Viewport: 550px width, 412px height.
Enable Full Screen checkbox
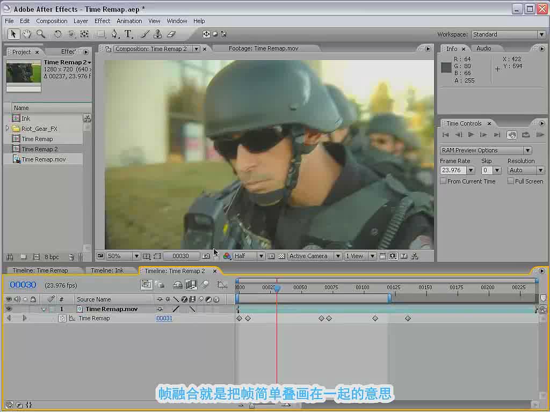[x=511, y=181]
